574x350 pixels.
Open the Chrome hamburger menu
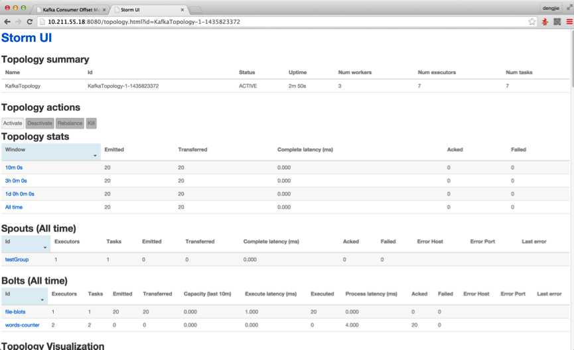(569, 22)
